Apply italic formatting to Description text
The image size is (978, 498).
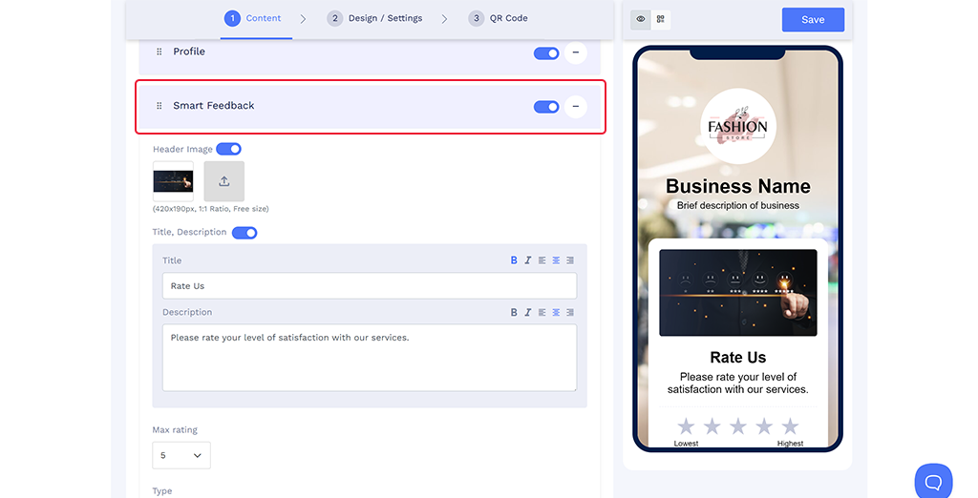pyautogui.click(x=527, y=312)
